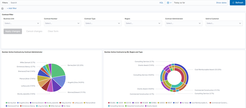Toggle Miller,Samuel legend entry
Viewport: 246px width, 108px height.
click(55, 106)
